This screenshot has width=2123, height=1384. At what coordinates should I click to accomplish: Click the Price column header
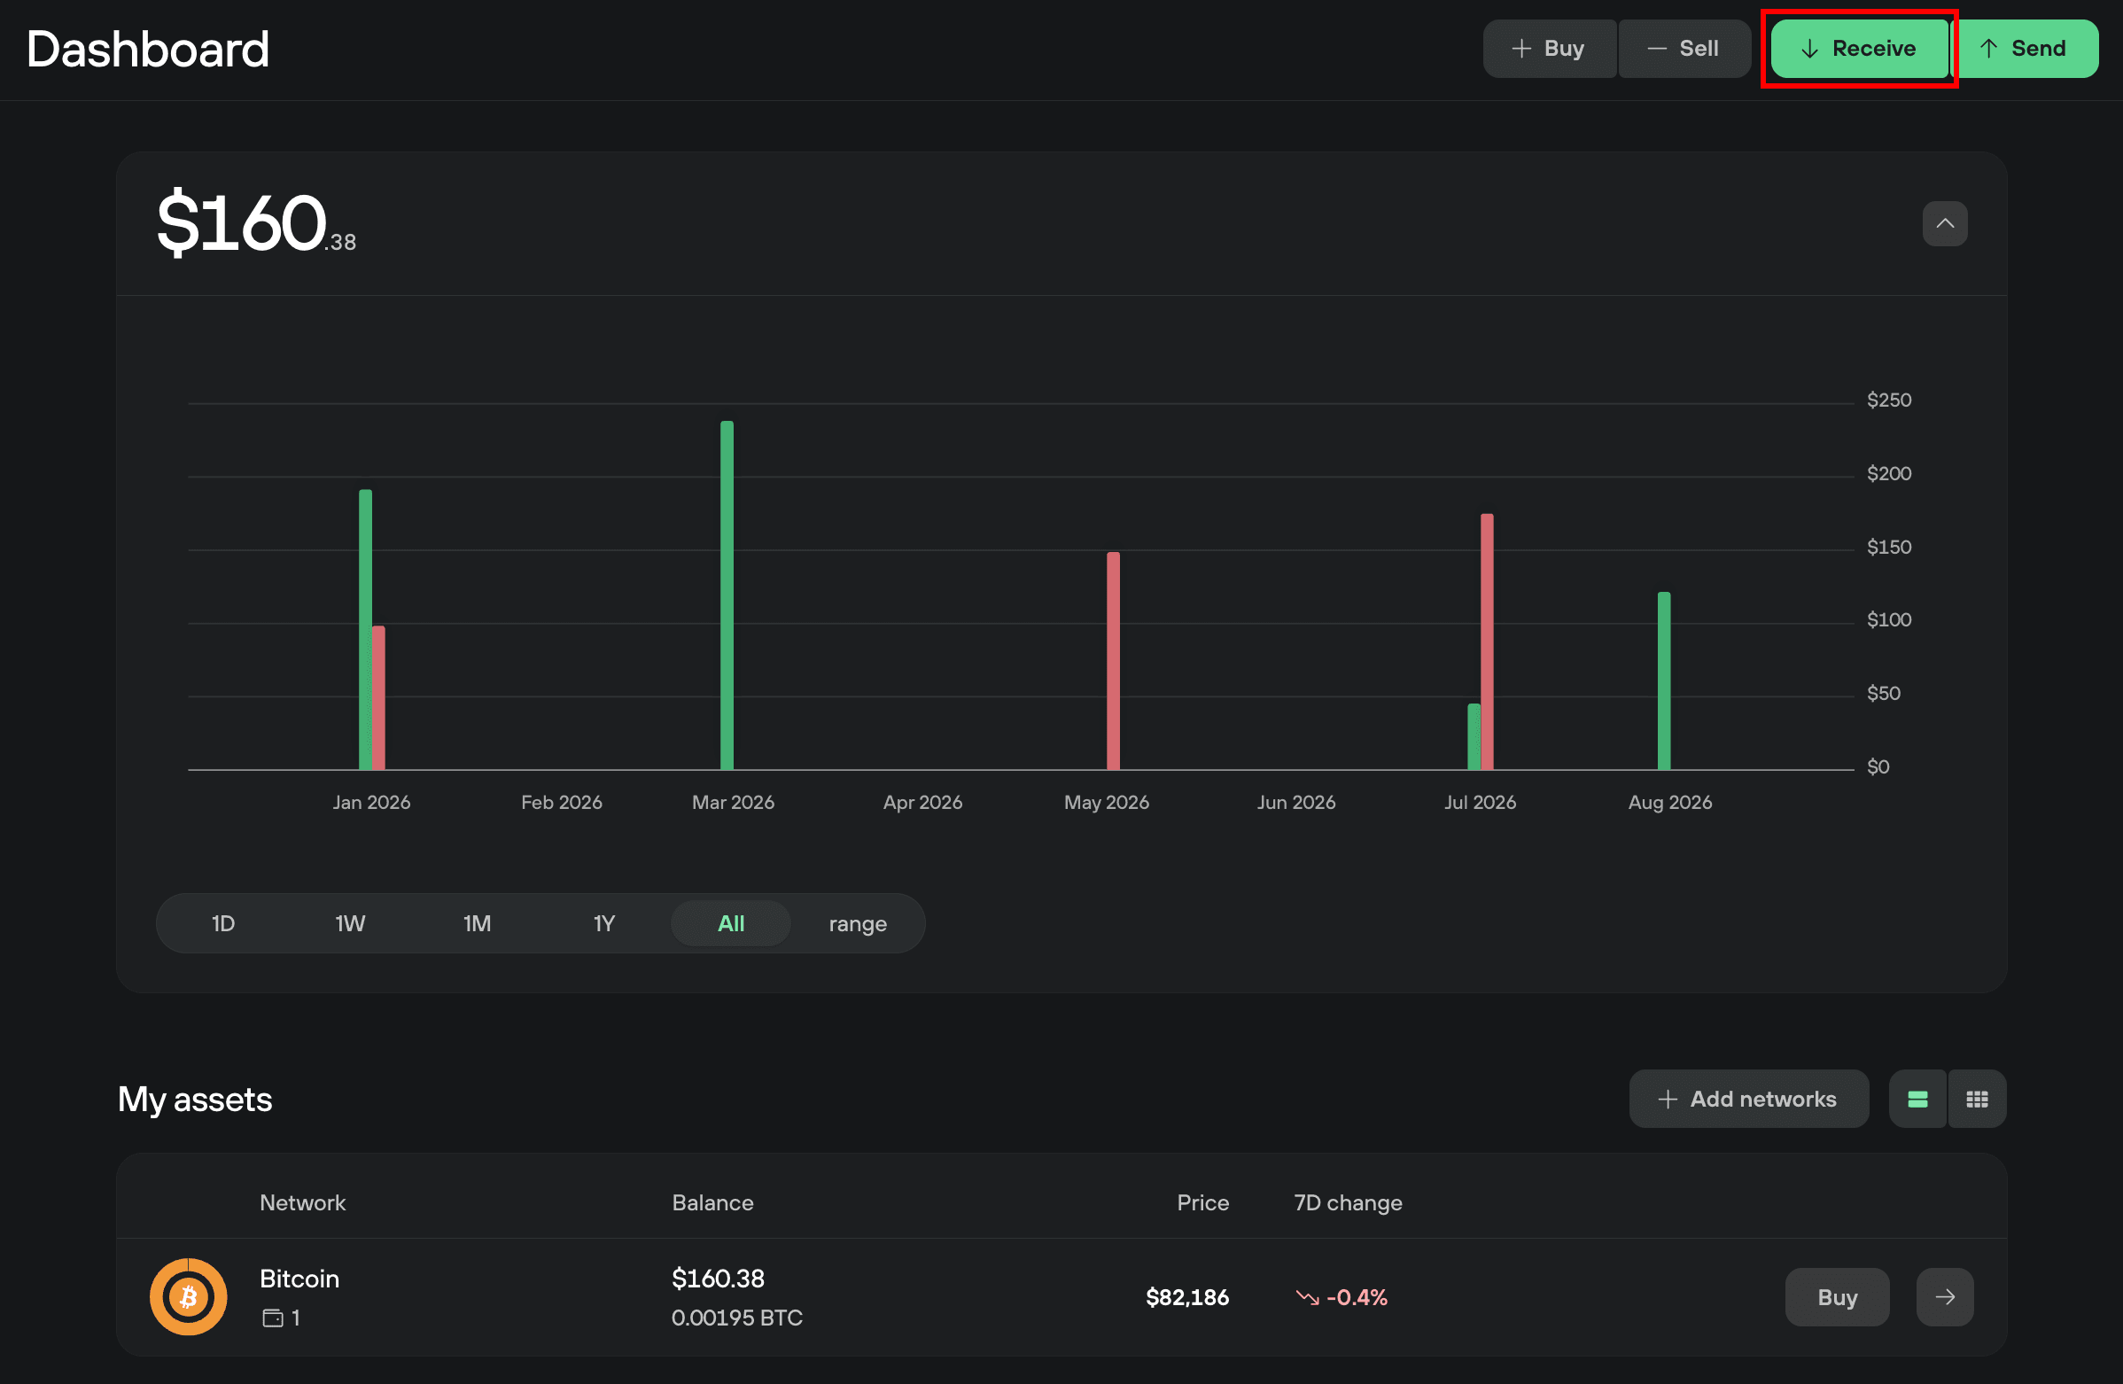click(1202, 1202)
